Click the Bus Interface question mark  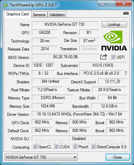[x=126, y=73]
